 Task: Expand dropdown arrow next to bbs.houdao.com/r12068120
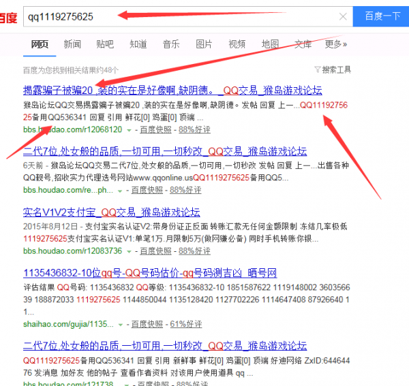click(x=129, y=130)
